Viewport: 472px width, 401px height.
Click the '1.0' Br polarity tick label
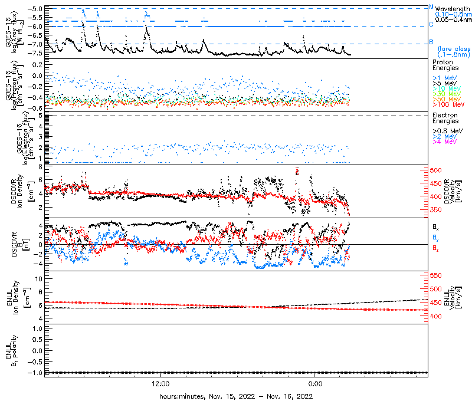(37, 328)
